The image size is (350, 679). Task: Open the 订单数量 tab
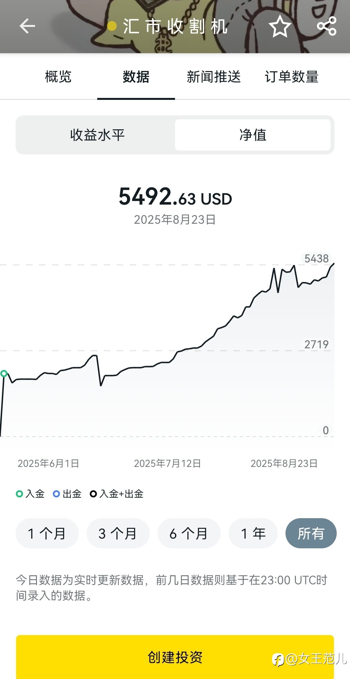tap(292, 77)
